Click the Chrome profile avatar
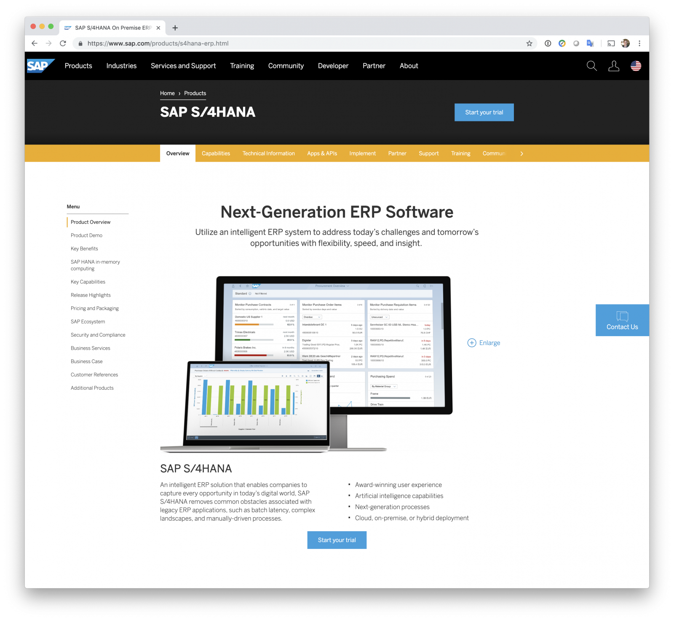Image resolution: width=674 pixels, height=621 pixels. 626,43
